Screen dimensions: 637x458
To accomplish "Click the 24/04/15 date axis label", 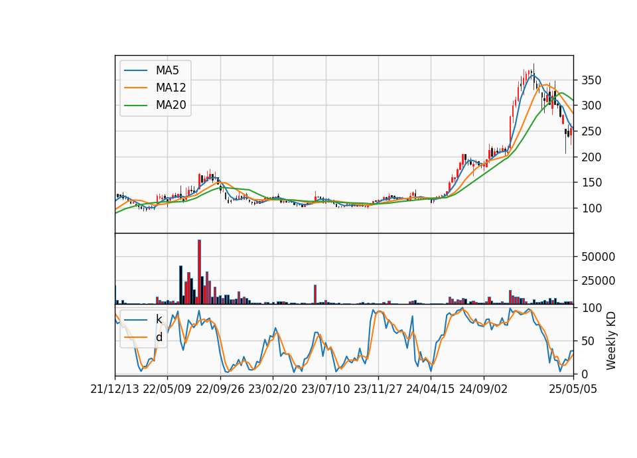I will point(431,389).
